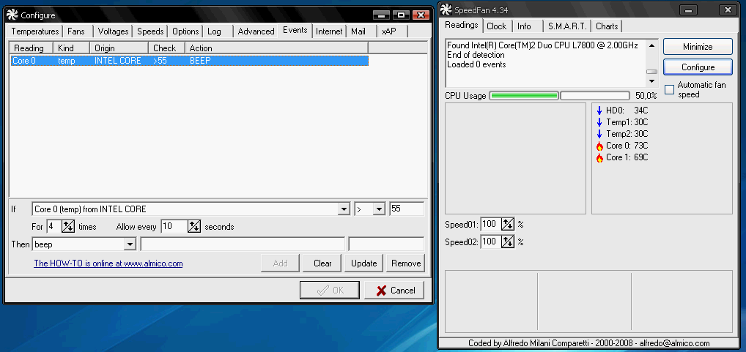Image resolution: width=746 pixels, height=352 pixels.
Task: Go to the Advanced tab
Action: point(256,31)
